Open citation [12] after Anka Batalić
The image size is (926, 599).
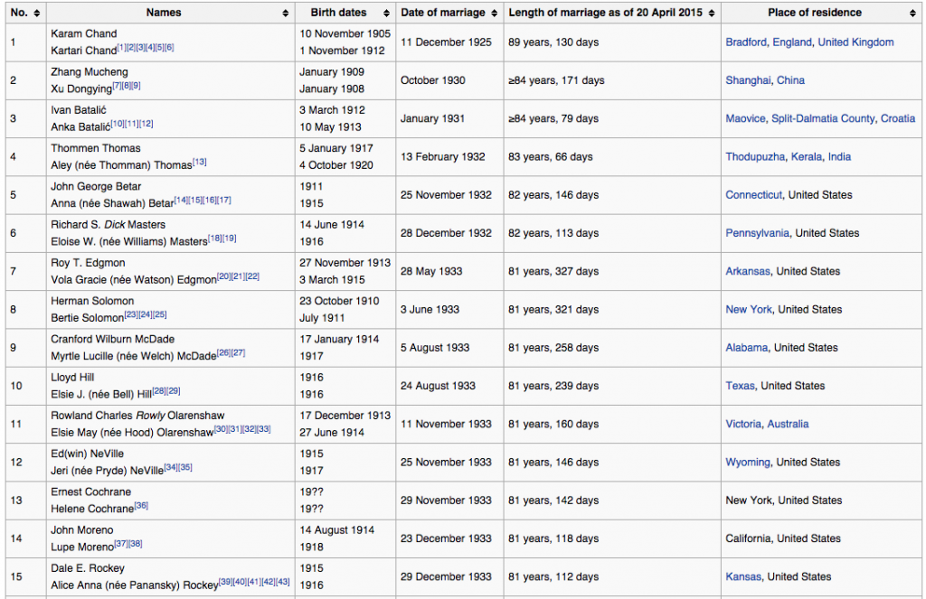point(146,124)
